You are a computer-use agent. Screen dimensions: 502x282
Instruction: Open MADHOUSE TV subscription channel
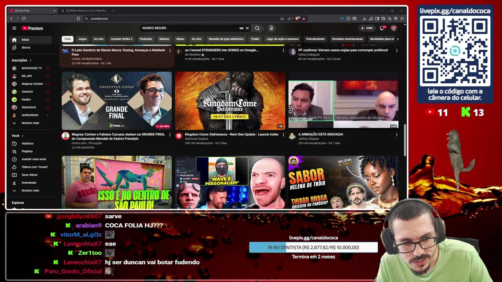point(31,68)
